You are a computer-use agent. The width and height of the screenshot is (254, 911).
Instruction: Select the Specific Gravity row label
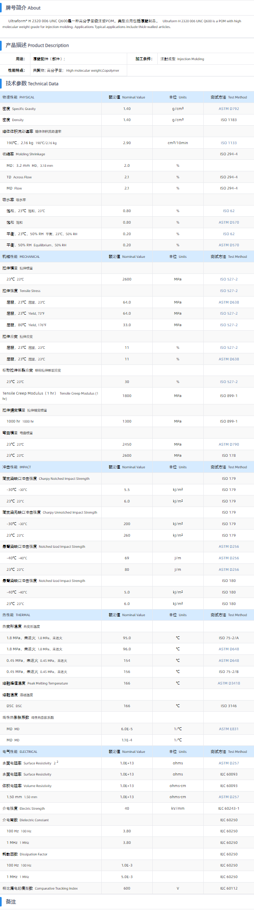tap(19, 109)
